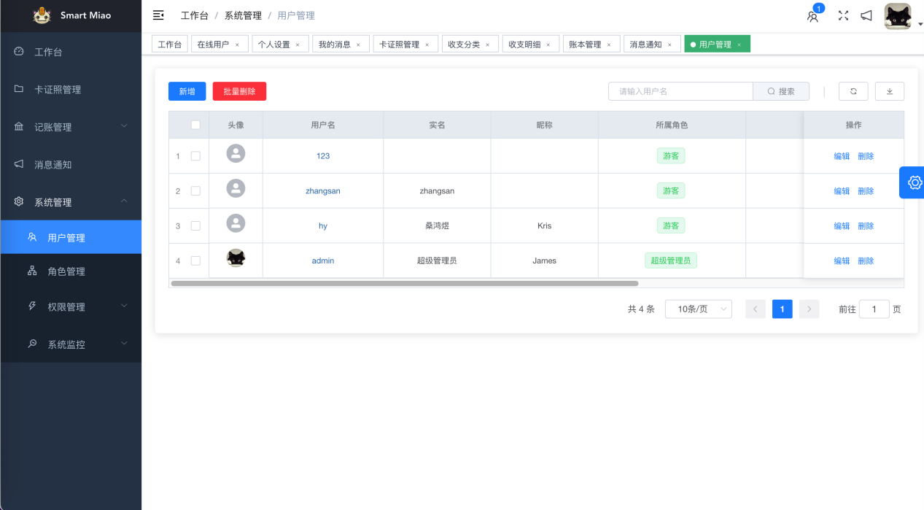Collapse the sidebar with the hamburger icon
Image resolution: width=924 pixels, height=510 pixels.
pyautogui.click(x=158, y=15)
